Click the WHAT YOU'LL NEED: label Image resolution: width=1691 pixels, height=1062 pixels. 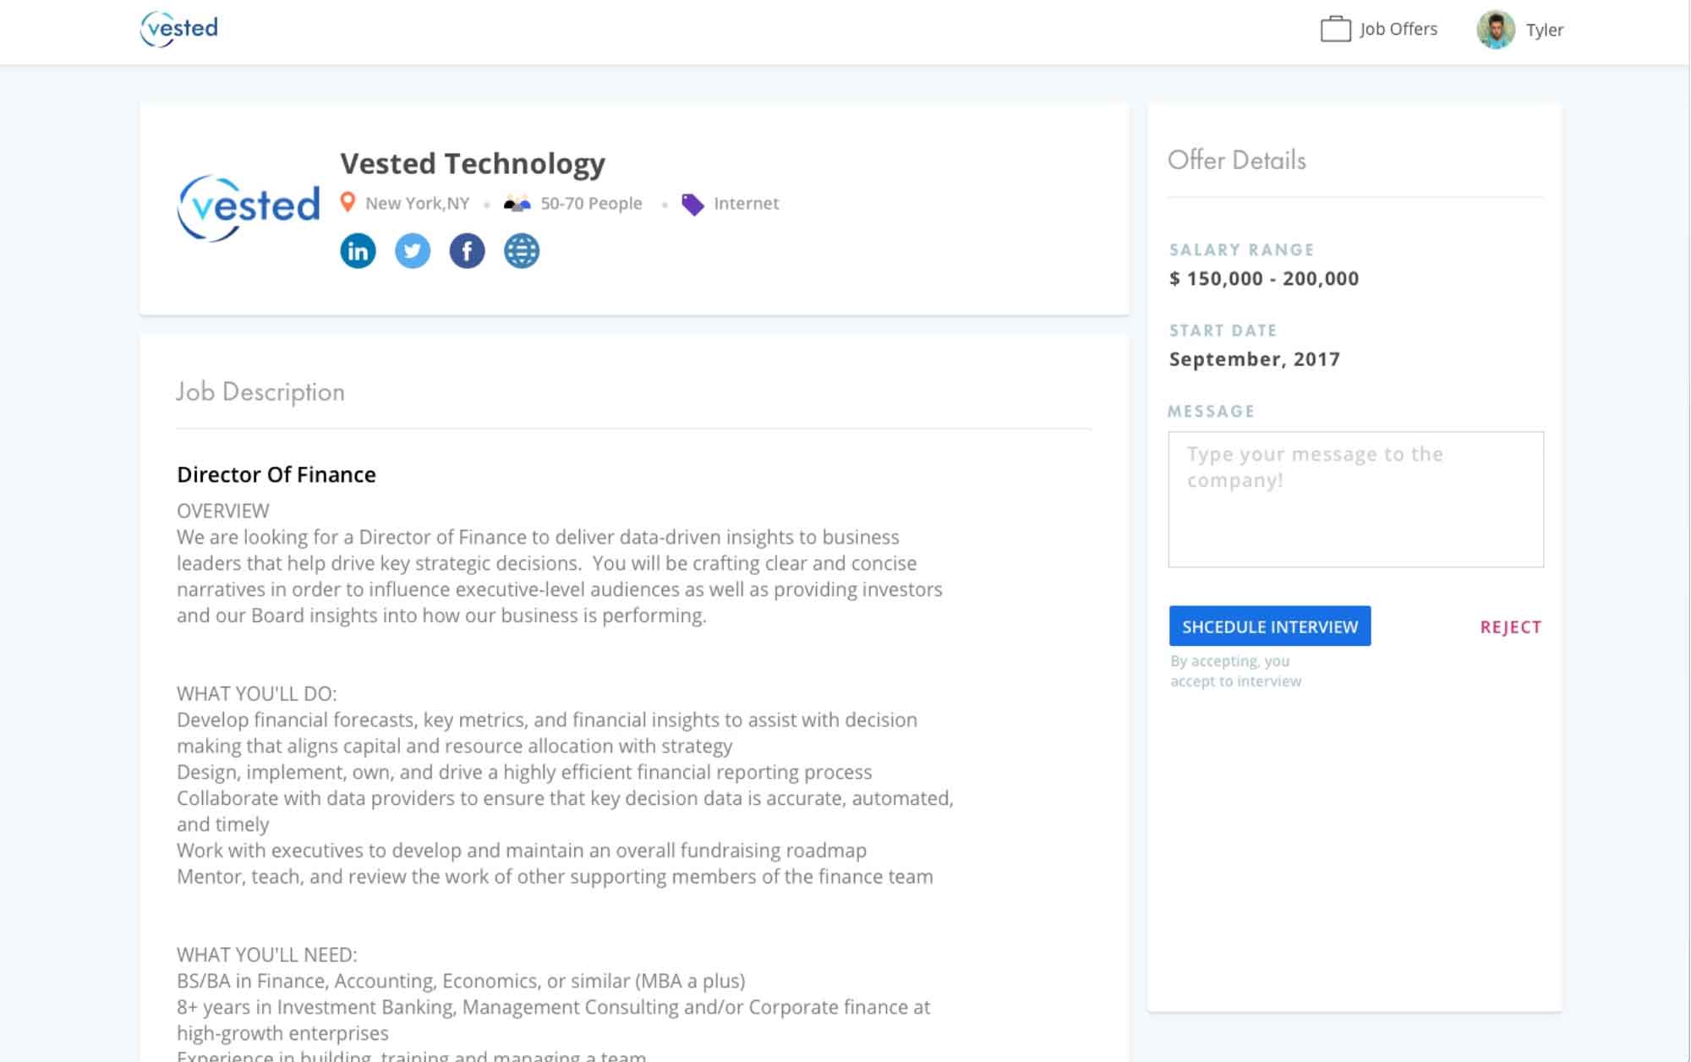[x=267, y=955]
